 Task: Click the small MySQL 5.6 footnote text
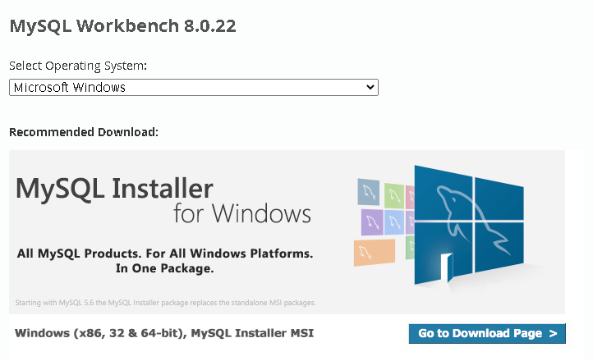point(164,303)
